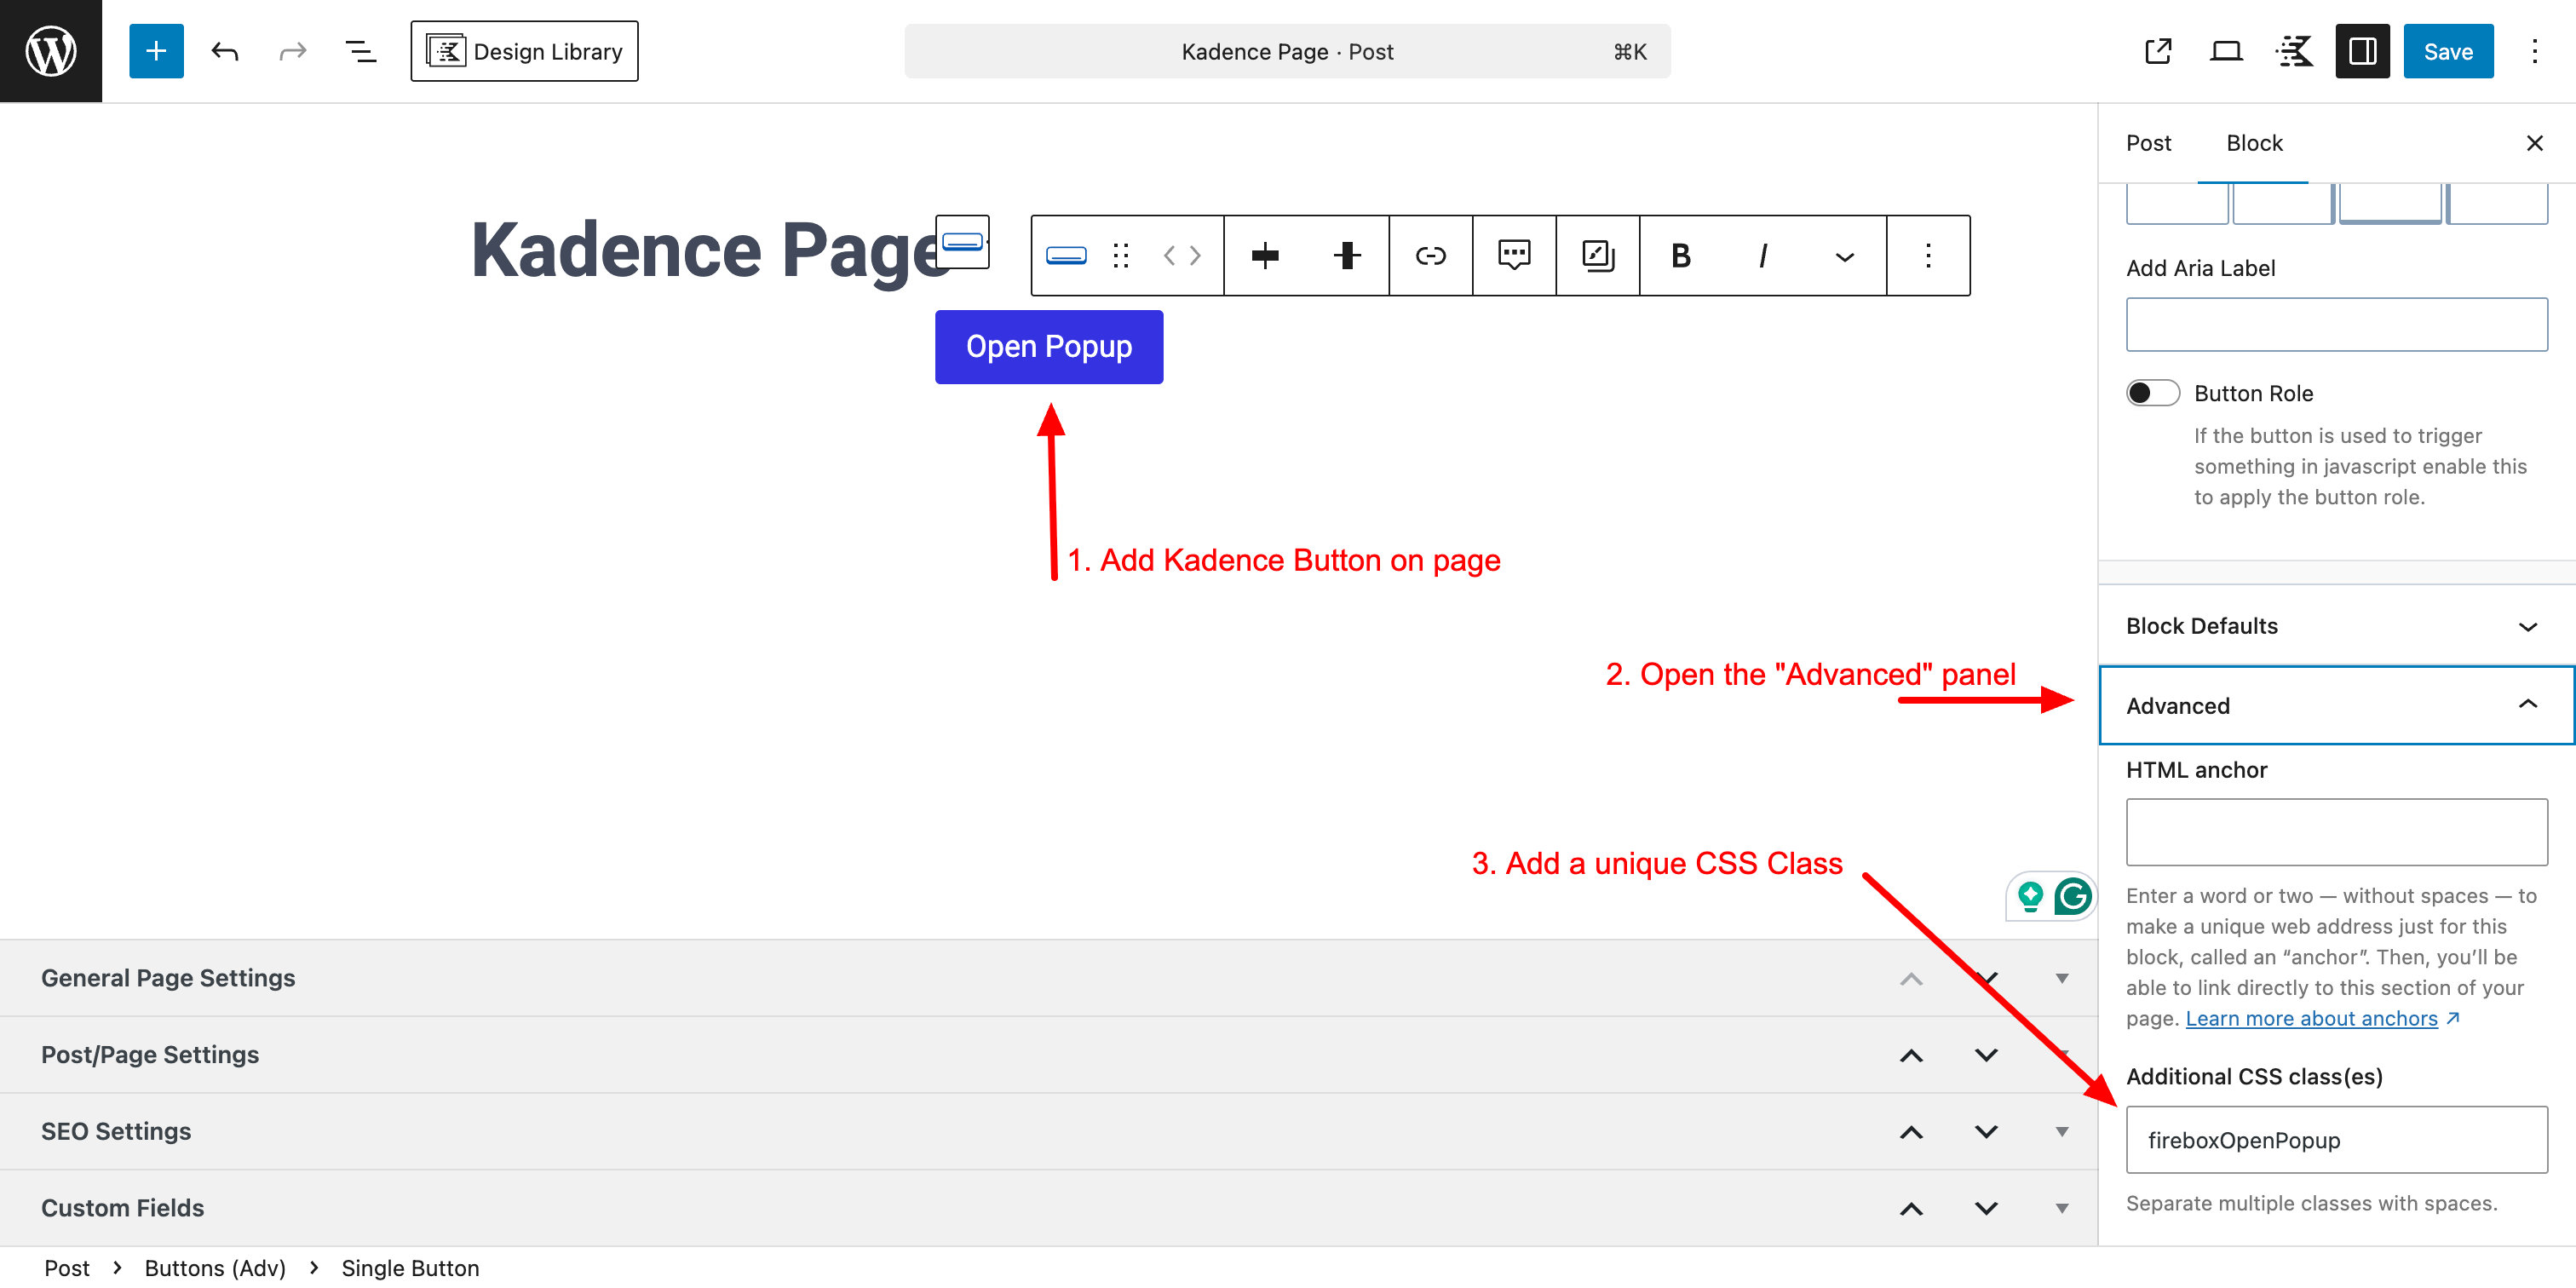
Task: Enable the Button Role toggle
Action: (x=2152, y=392)
